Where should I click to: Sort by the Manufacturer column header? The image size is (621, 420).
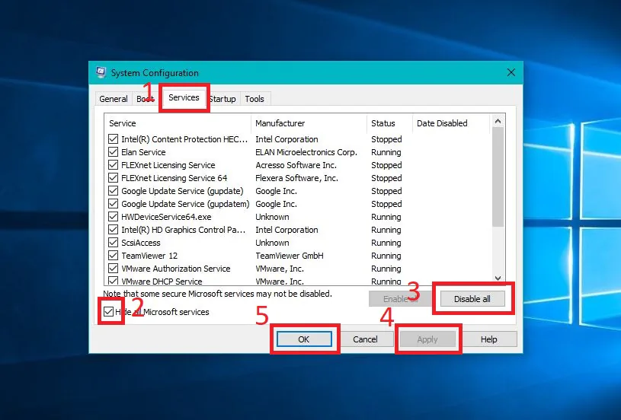click(x=309, y=123)
